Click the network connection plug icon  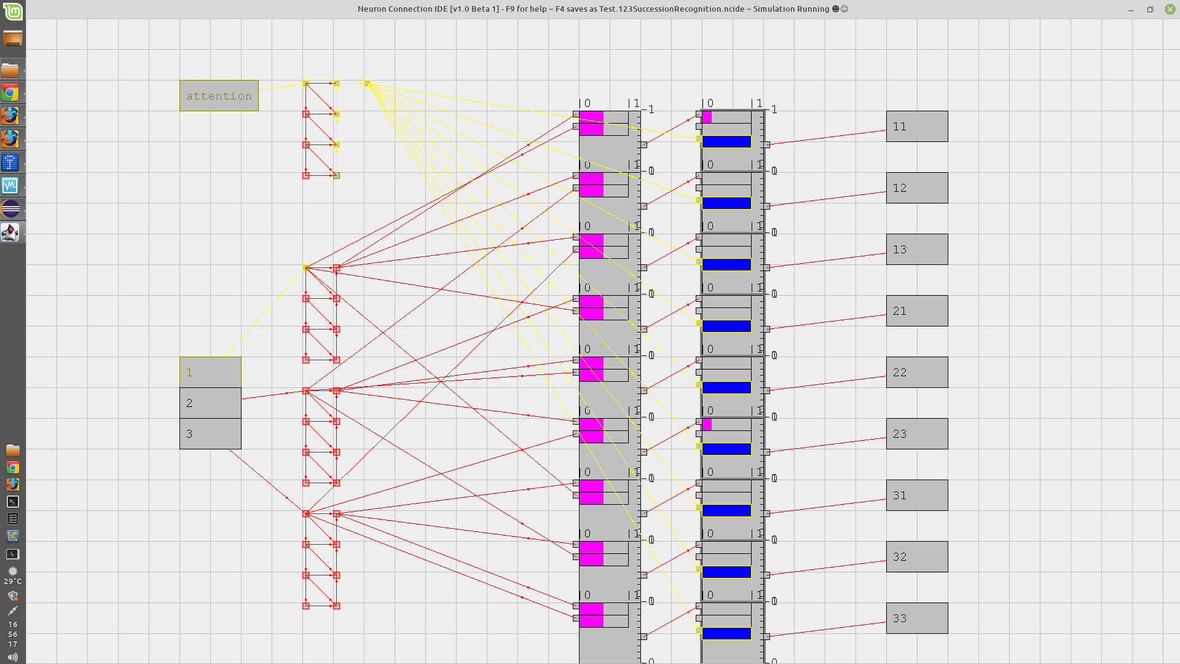[x=13, y=611]
